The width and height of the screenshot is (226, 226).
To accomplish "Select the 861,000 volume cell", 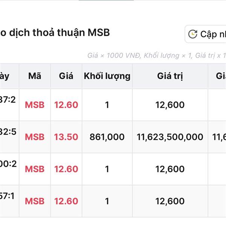I will [107, 137].
